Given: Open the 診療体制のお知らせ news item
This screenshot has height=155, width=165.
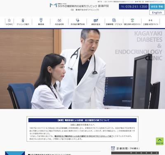Looking at the screenshot, I should coord(49,155).
